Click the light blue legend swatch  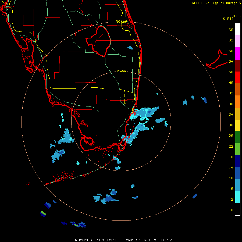click(x=237, y=185)
